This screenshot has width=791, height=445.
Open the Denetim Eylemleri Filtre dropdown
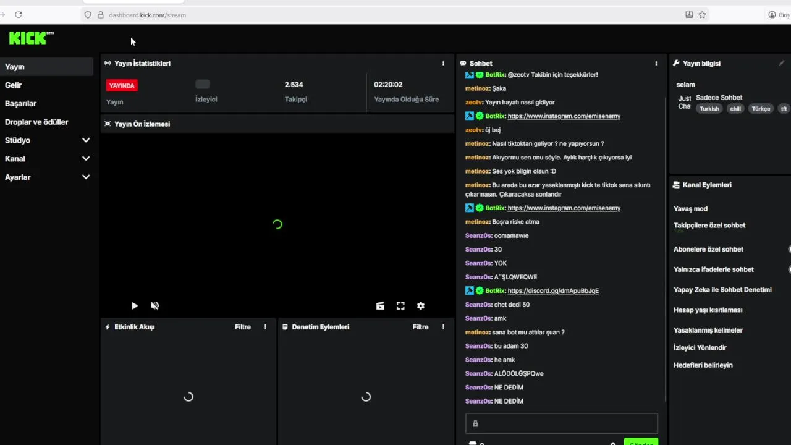(420, 327)
